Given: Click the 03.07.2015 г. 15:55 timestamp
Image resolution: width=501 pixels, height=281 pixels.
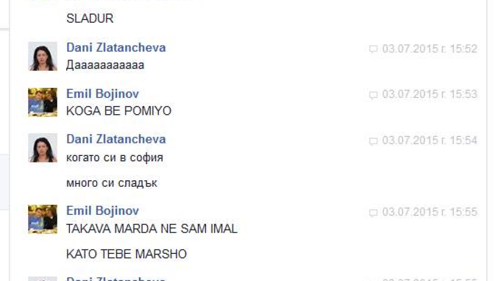Looking at the screenshot, I should click(x=430, y=212).
